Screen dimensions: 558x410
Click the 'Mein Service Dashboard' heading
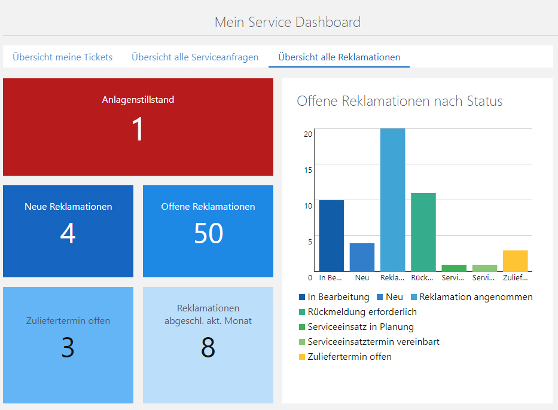288,22
